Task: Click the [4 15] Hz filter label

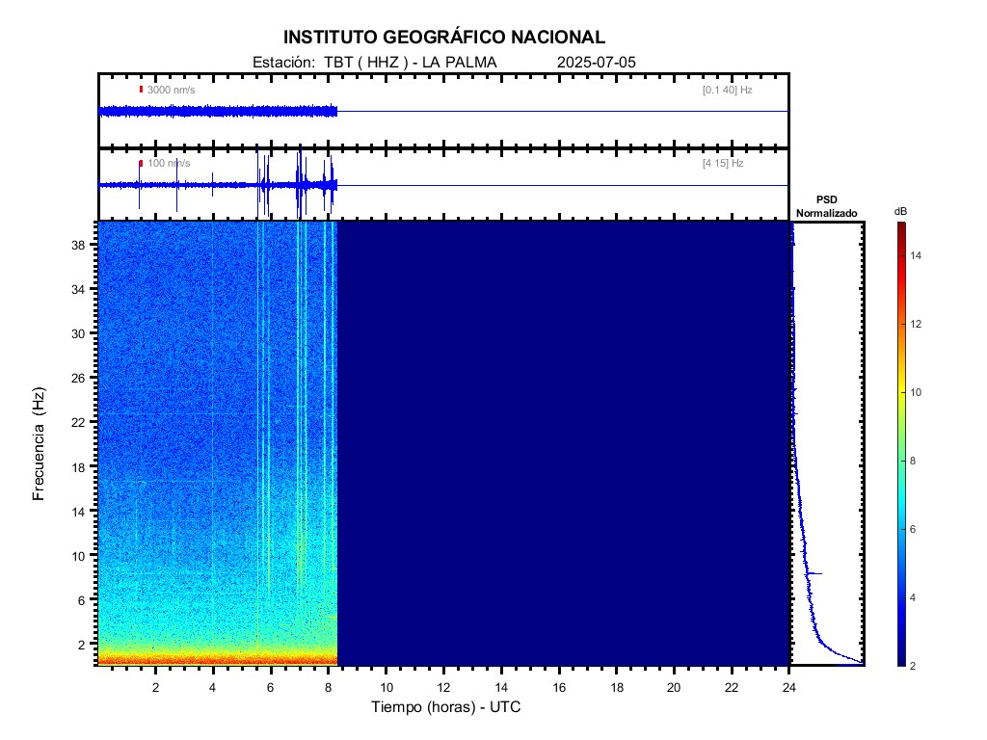Action: pos(723,163)
